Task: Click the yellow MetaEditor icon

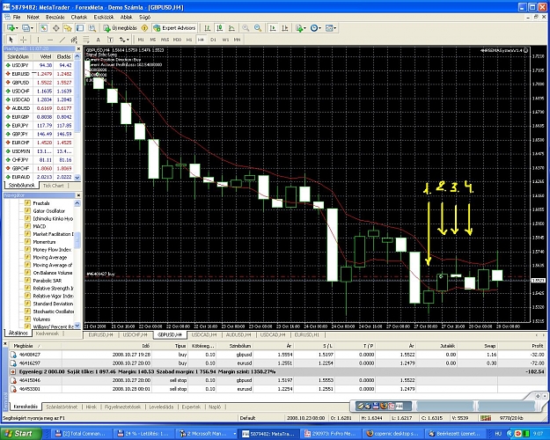Action: pos(144,28)
